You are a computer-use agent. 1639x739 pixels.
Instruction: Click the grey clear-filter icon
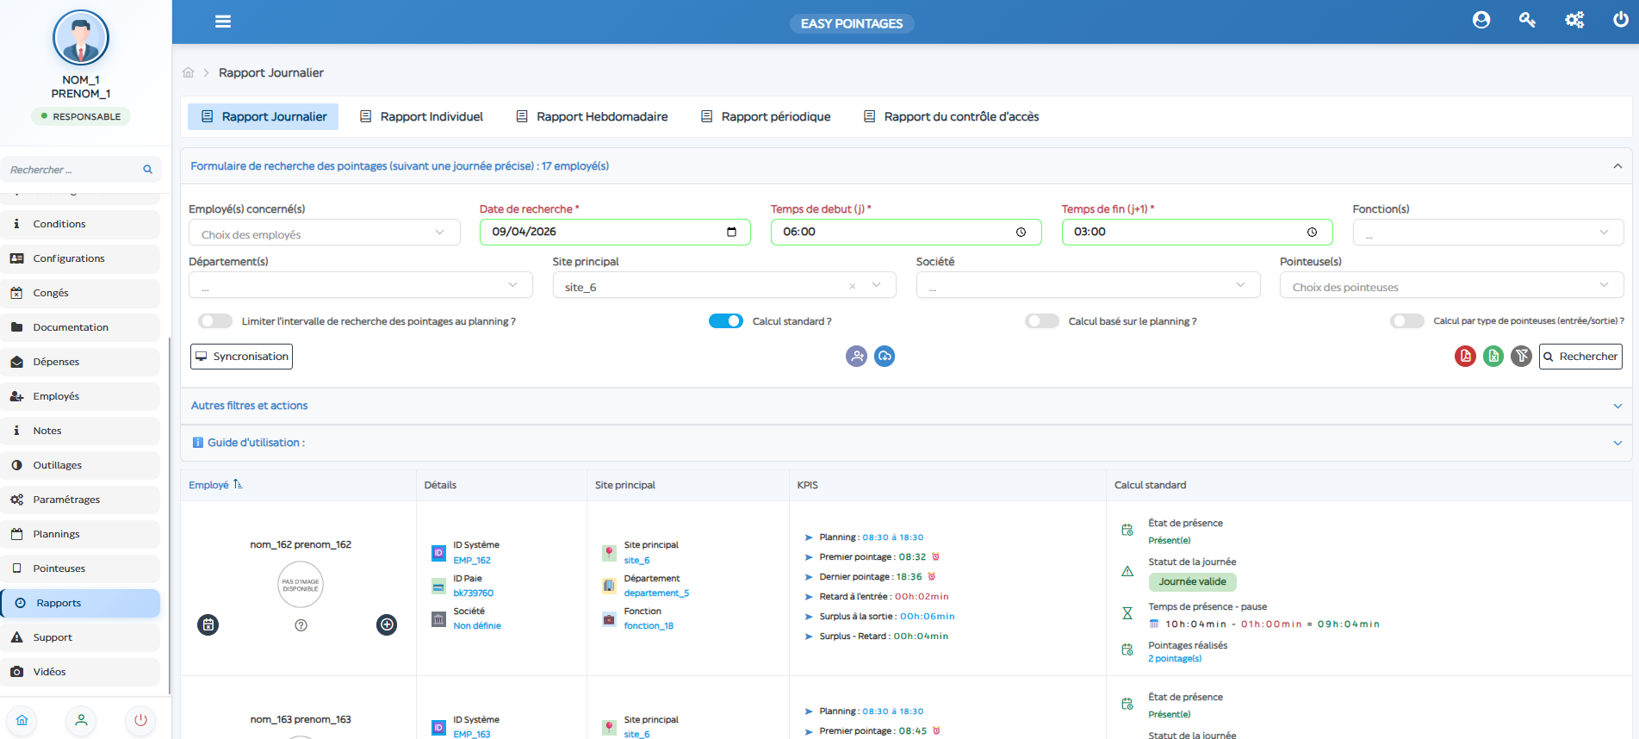(x=1522, y=356)
